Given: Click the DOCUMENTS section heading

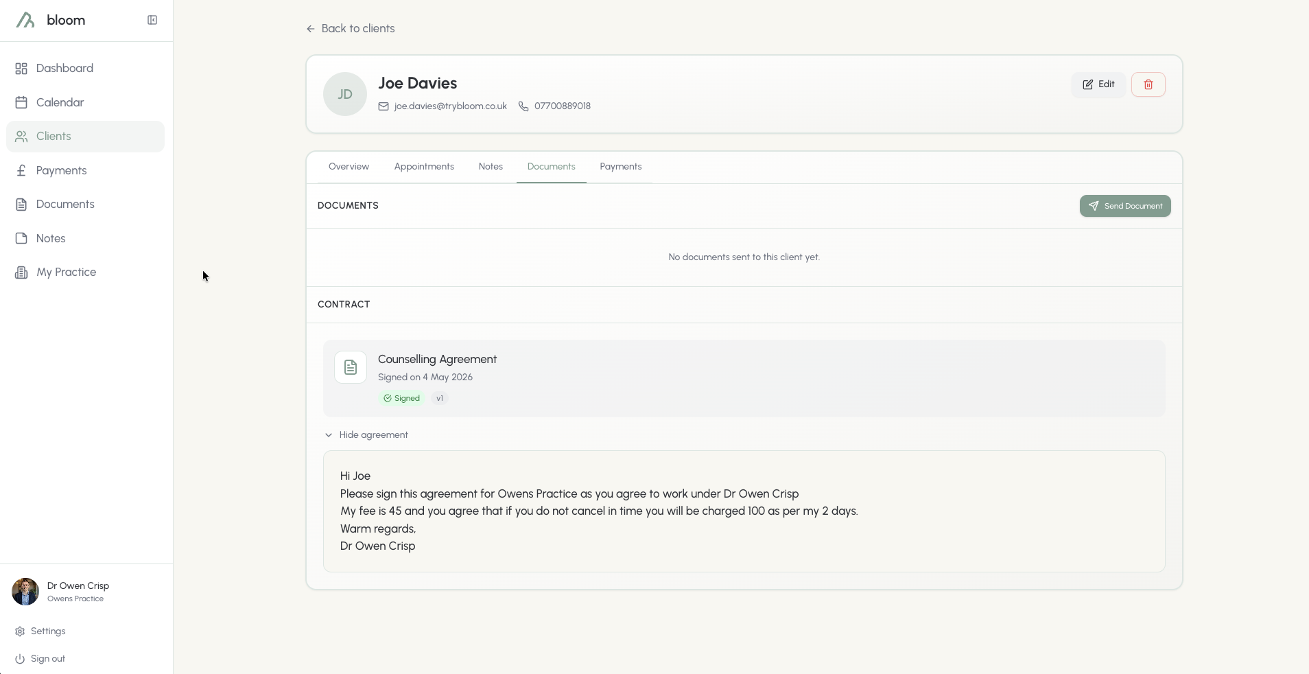Looking at the screenshot, I should 348,206.
